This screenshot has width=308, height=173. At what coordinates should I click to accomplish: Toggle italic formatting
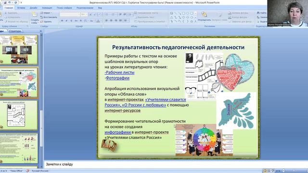click(x=66, y=21)
